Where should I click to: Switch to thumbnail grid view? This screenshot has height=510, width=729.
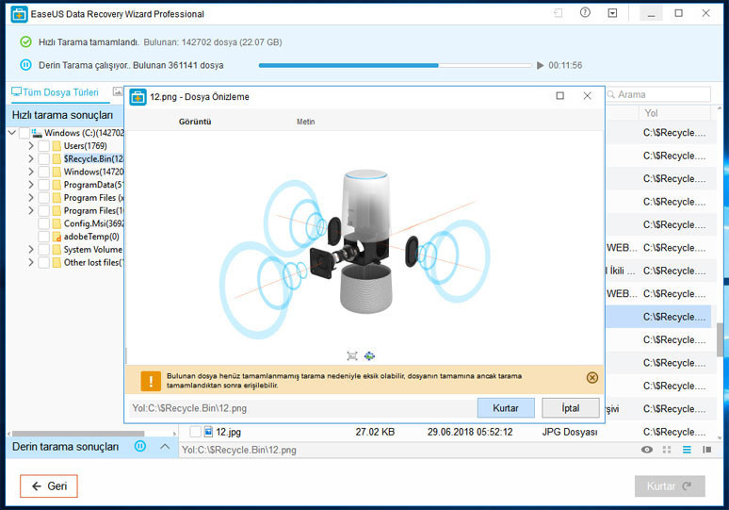(667, 450)
